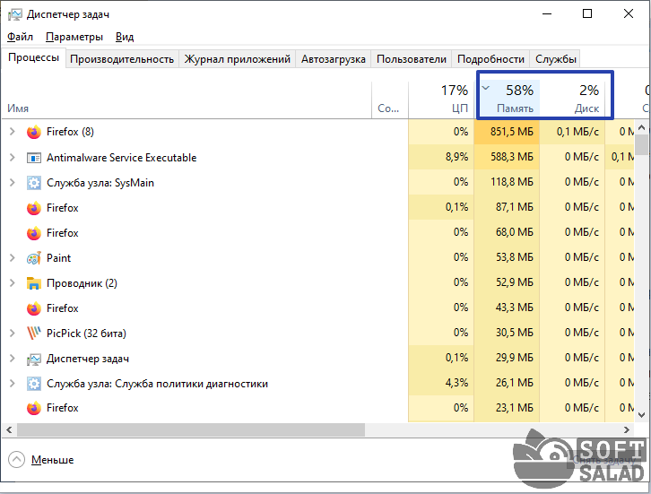Viewport: 651px width, 494px height.
Task: Click the vertical scrollbar down arrow
Action: (641, 415)
